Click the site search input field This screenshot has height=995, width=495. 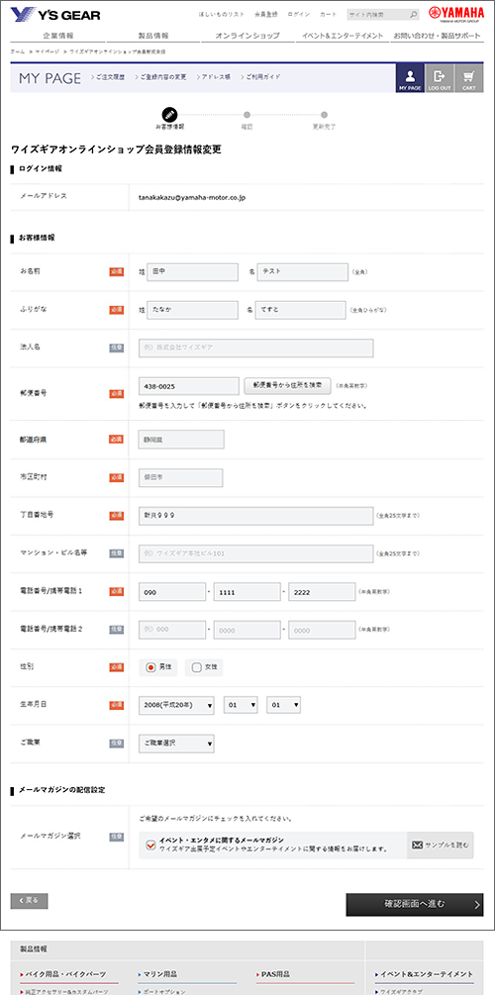click(x=377, y=14)
